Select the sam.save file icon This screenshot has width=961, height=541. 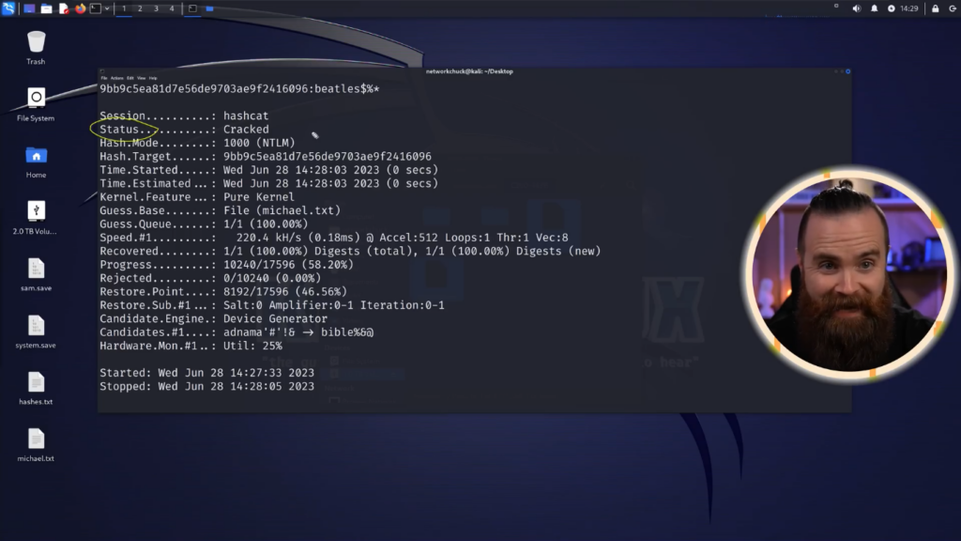36,275
